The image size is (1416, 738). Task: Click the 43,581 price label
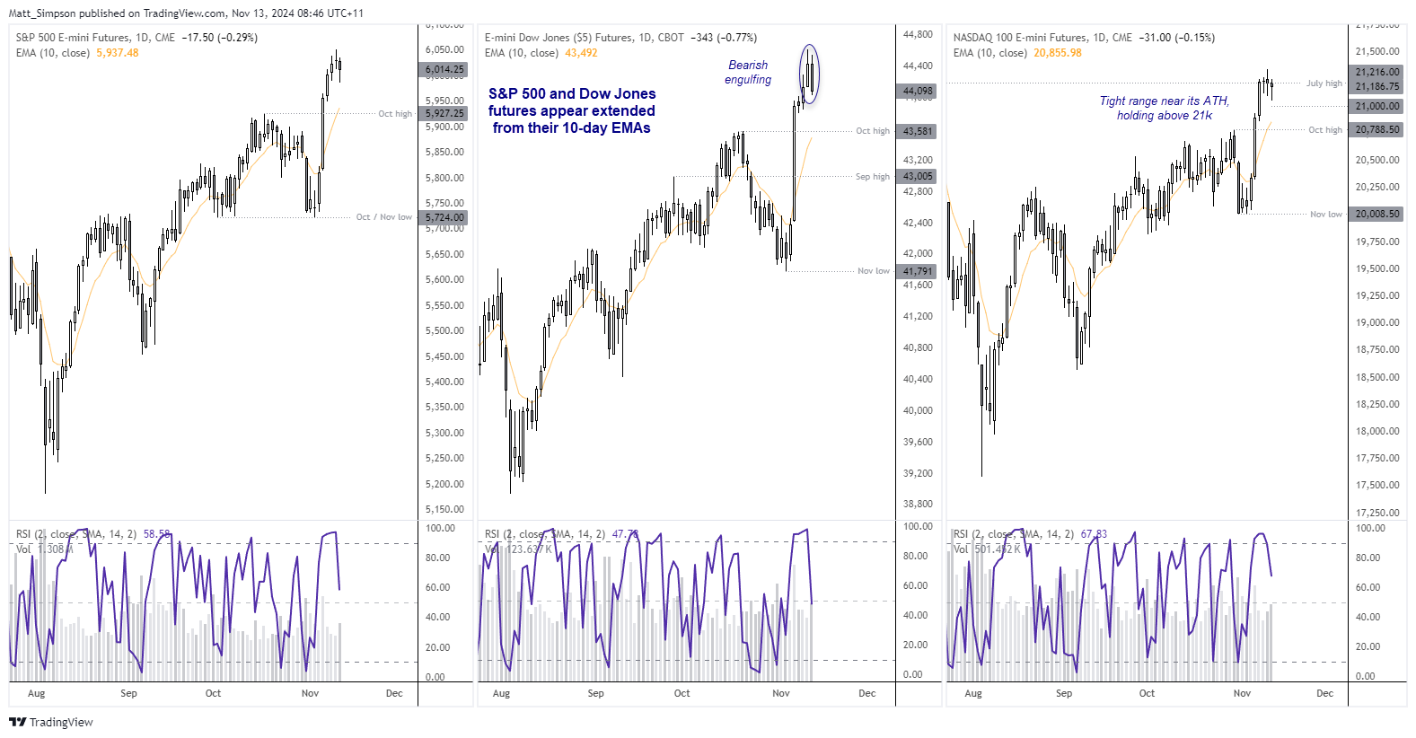918,131
